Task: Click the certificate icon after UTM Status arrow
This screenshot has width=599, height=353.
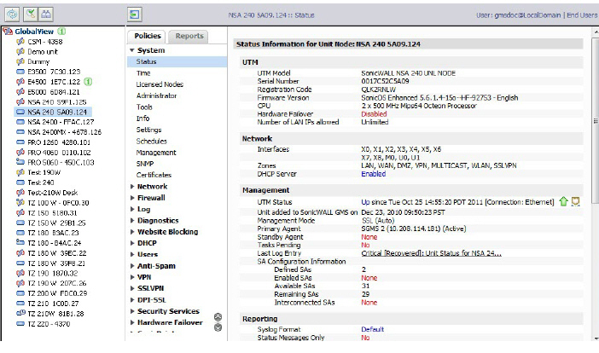Action: coord(575,201)
